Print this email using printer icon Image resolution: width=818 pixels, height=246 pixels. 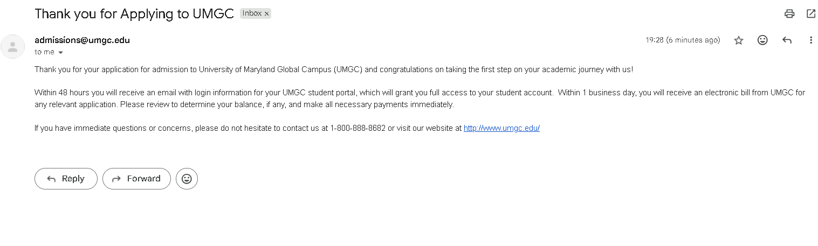[789, 14]
